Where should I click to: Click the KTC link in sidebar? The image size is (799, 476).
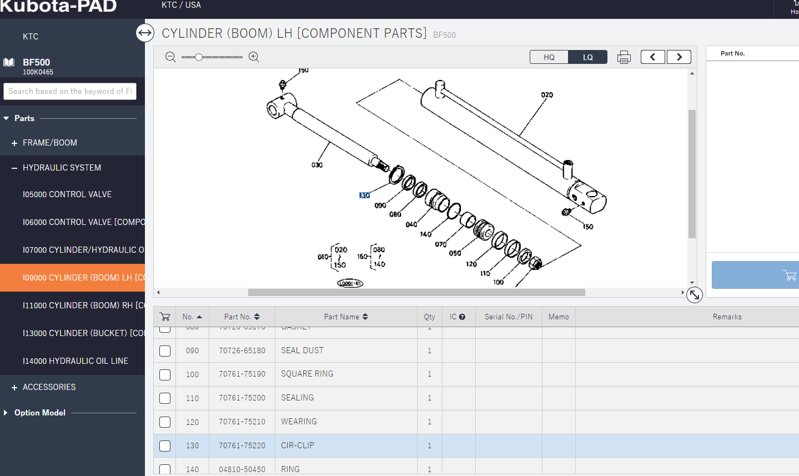[31, 37]
